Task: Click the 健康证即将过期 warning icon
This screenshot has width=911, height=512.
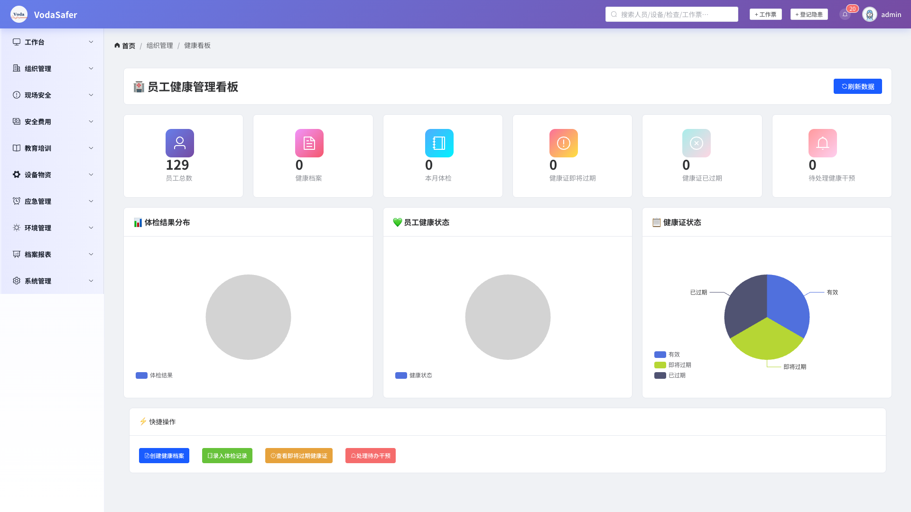Action: click(564, 143)
